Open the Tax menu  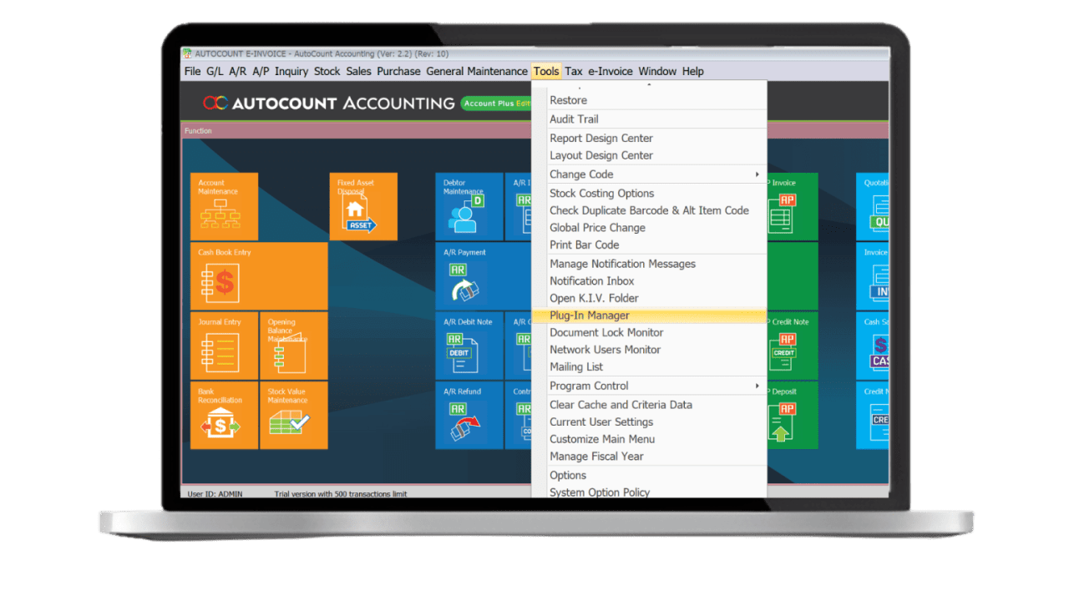pyautogui.click(x=574, y=71)
